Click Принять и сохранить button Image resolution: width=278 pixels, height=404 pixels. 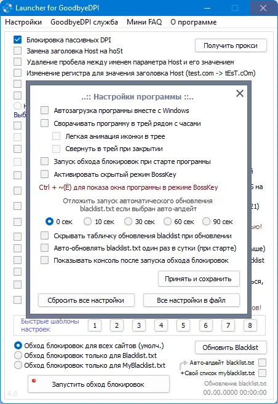(x=199, y=279)
